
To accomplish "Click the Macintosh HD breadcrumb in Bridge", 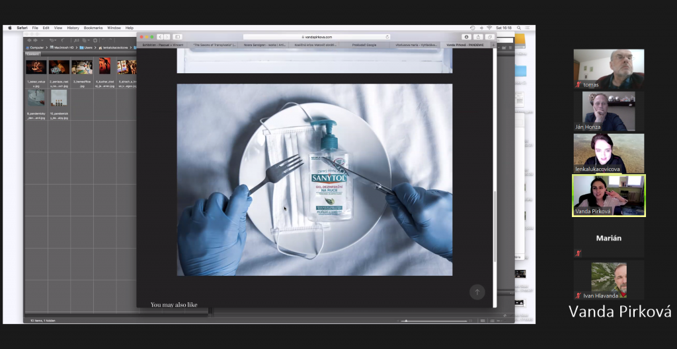I will (61, 48).
